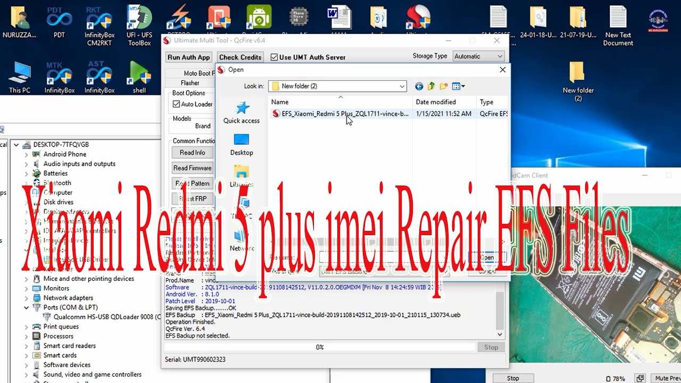Click Stop button in camera client window
This screenshot has height=383, width=681.
click(513, 378)
